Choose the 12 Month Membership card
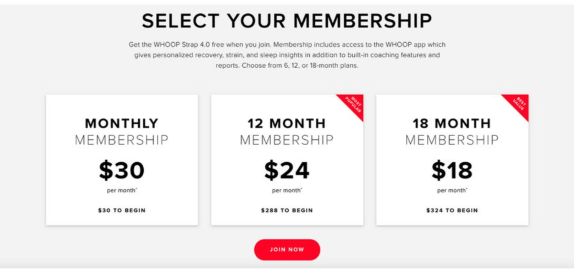Image resolution: width=574 pixels, height=271 pixels. [287, 160]
